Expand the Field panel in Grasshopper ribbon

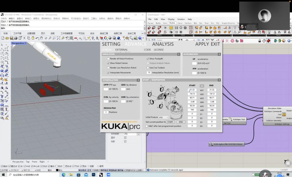coord(172,35)
